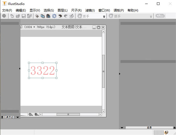The height and width of the screenshot is (135, 176).
Task: Click horizontal scrollbar left arrow
Action: [41, 115]
